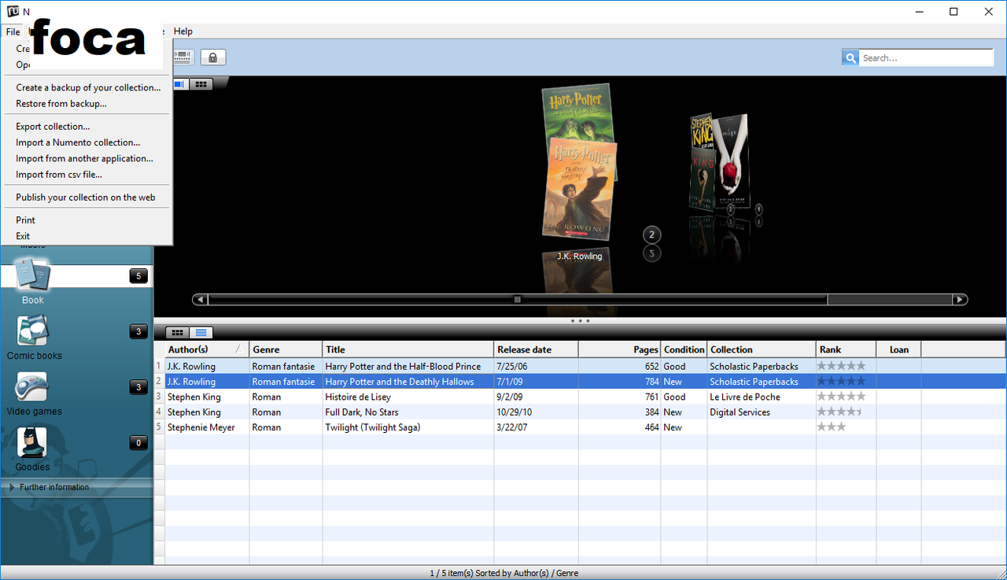
Task: Switch lower pane to list view
Action: click(x=201, y=333)
